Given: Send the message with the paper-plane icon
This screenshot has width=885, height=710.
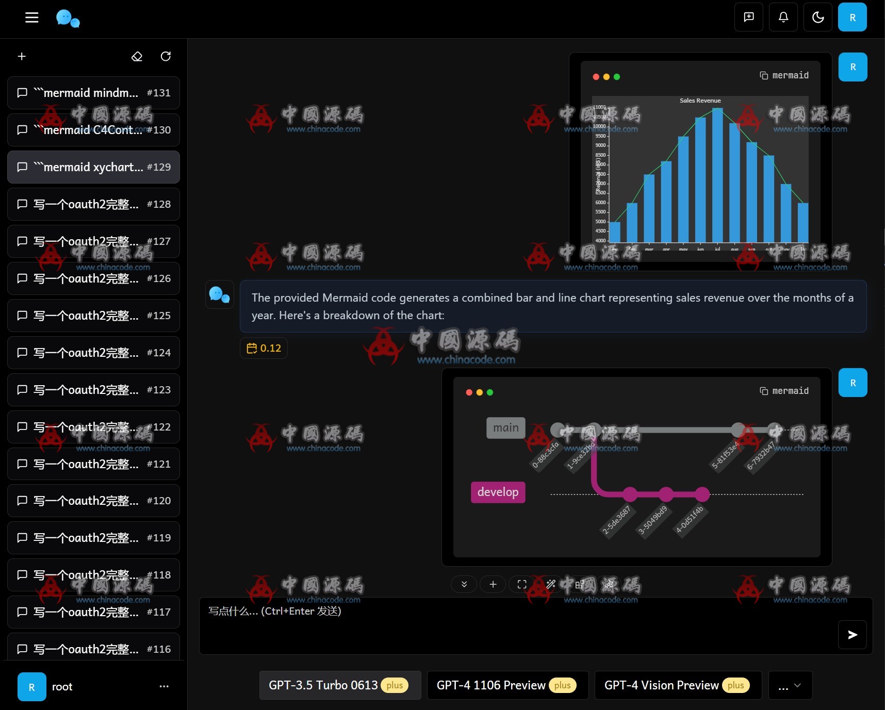Looking at the screenshot, I should click(x=851, y=635).
